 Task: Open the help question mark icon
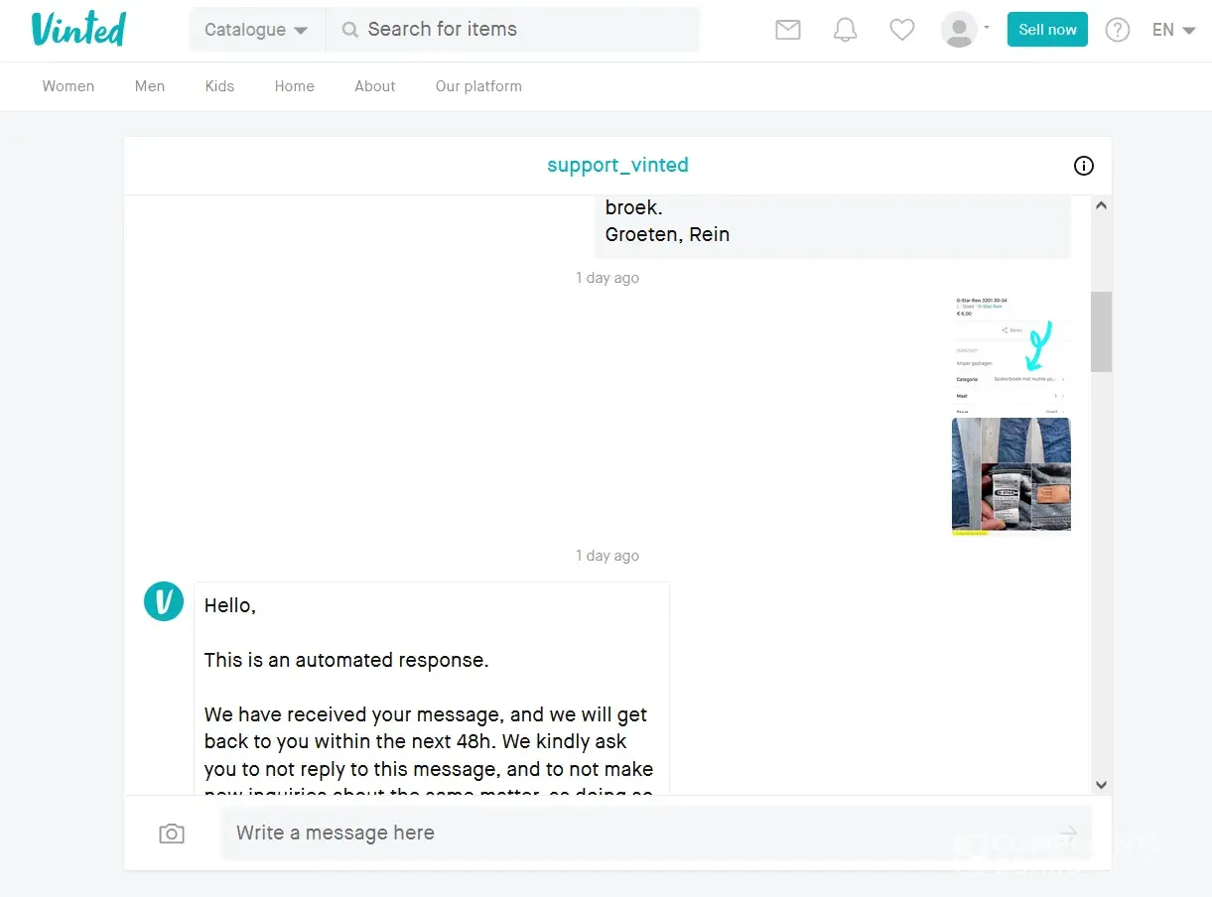tap(1118, 30)
